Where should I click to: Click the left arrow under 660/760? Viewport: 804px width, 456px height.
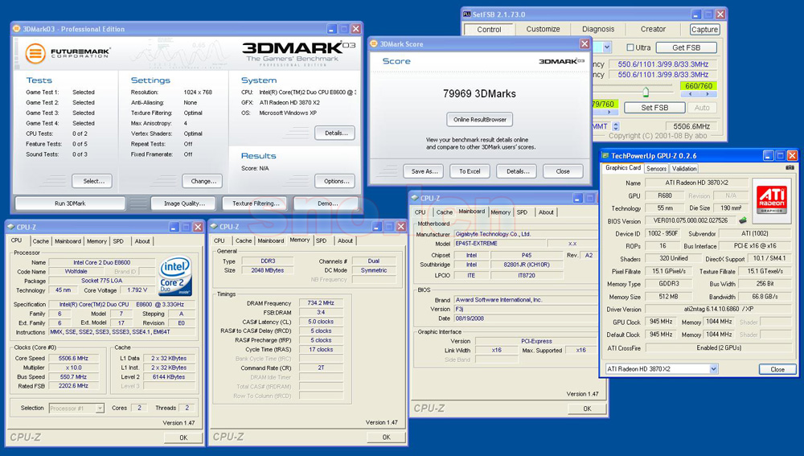click(690, 94)
